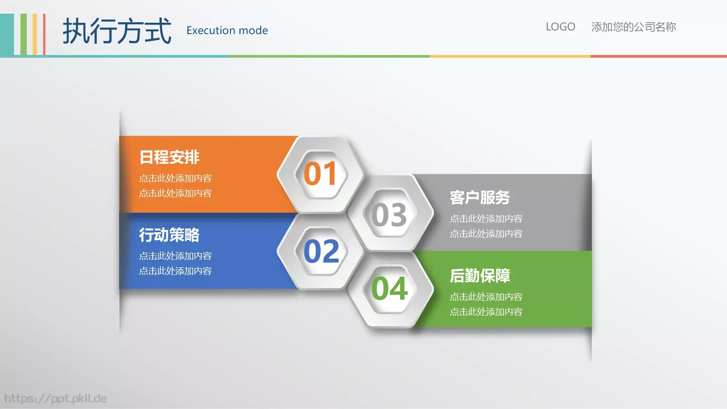Click second content line under 后勤保障
The width and height of the screenshot is (727, 409).
486,312
